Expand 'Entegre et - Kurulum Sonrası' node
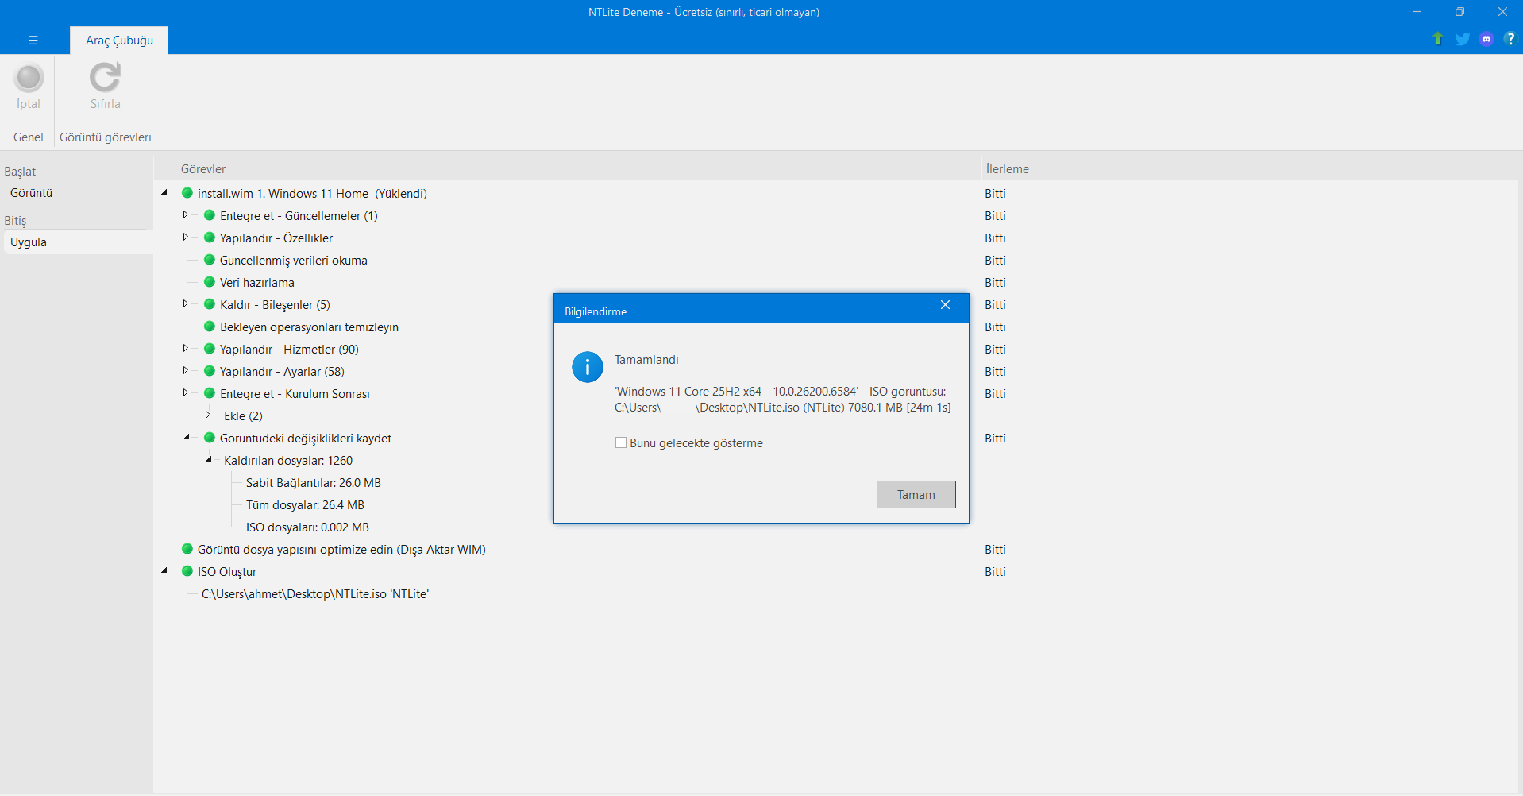The image size is (1523, 796). tap(186, 392)
